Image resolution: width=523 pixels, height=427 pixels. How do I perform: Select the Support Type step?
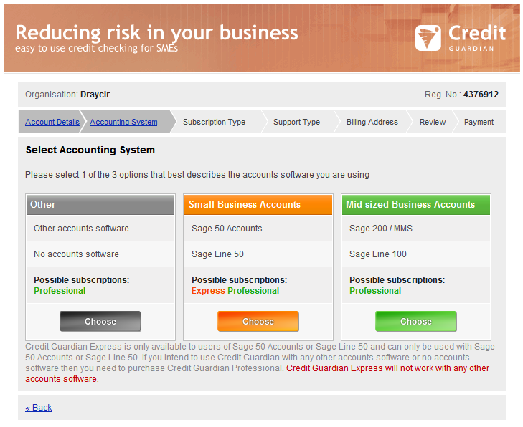pos(296,122)
